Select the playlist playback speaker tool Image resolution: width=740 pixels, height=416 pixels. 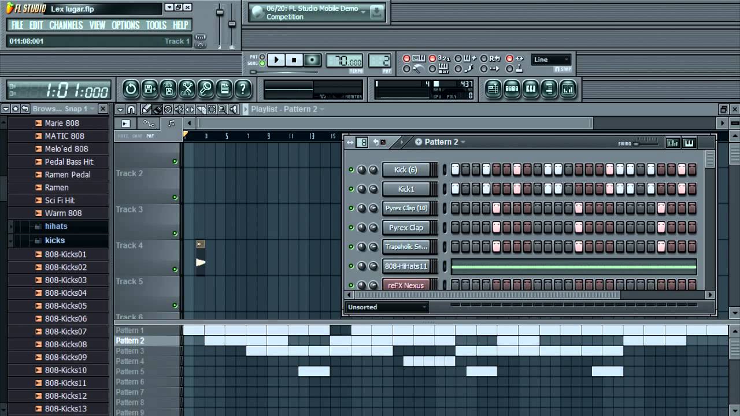[x=233, y=109]
